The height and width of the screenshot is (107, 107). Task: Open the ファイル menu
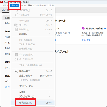[5, 5]
